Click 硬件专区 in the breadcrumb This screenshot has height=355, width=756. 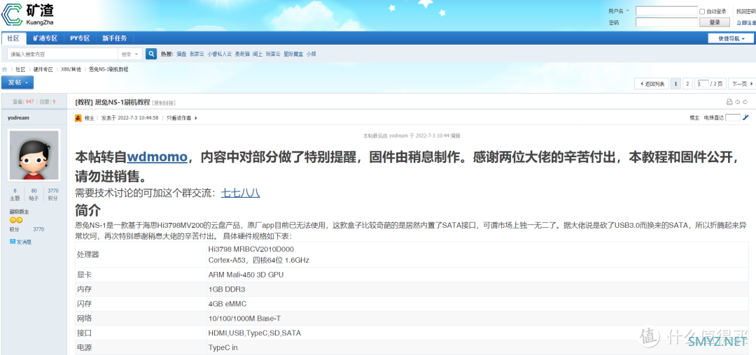coord(43,69)
